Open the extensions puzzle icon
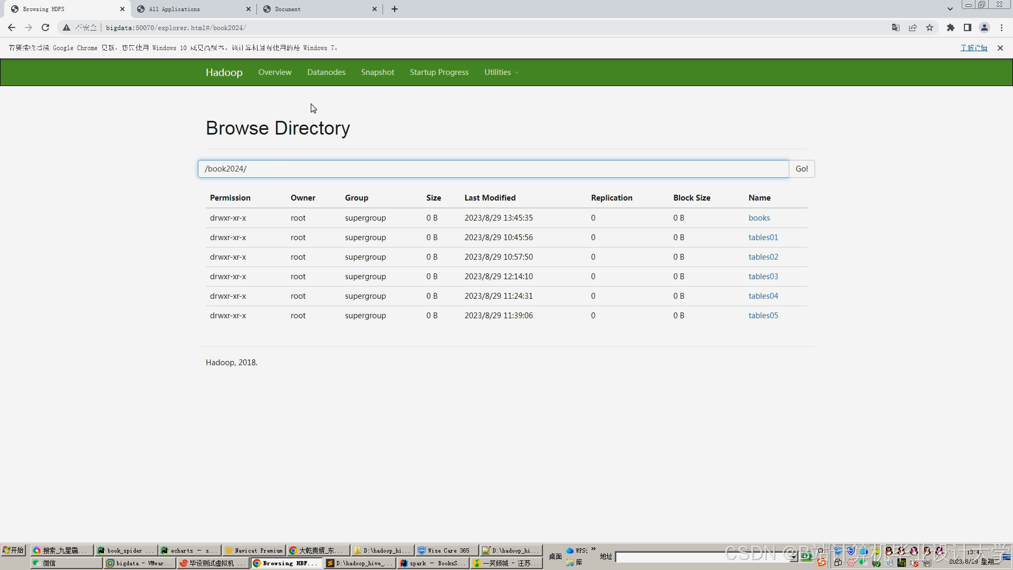 click(x=950, y=27)
